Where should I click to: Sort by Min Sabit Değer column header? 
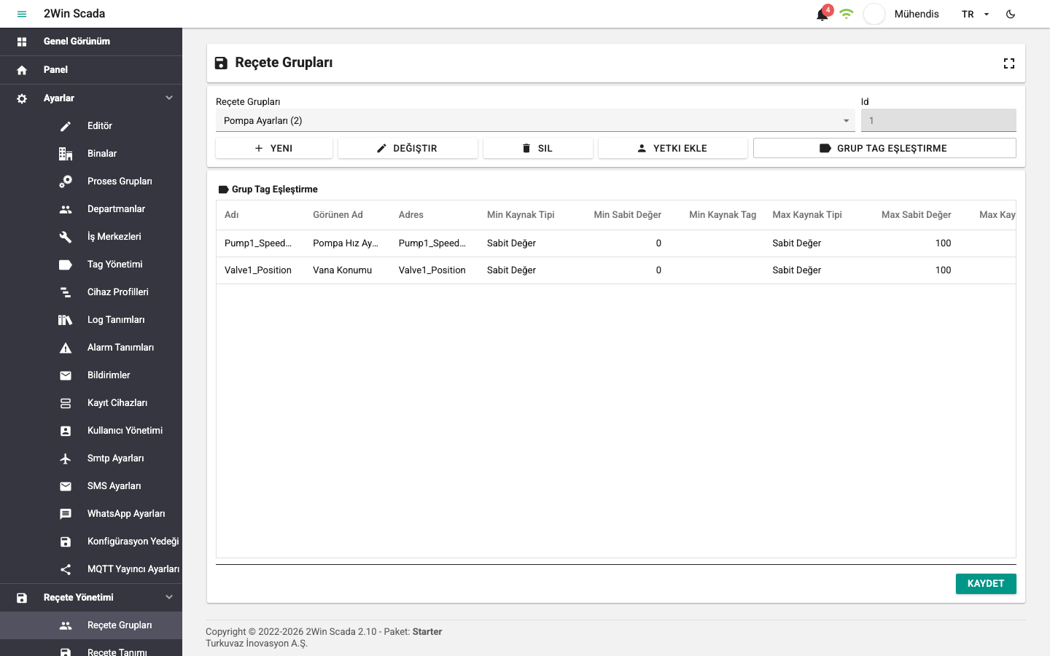(627, 215)
